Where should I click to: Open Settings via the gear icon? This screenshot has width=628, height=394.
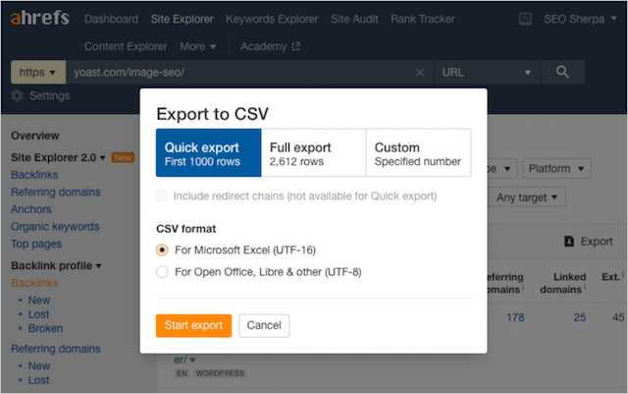(x=17, y=96)
